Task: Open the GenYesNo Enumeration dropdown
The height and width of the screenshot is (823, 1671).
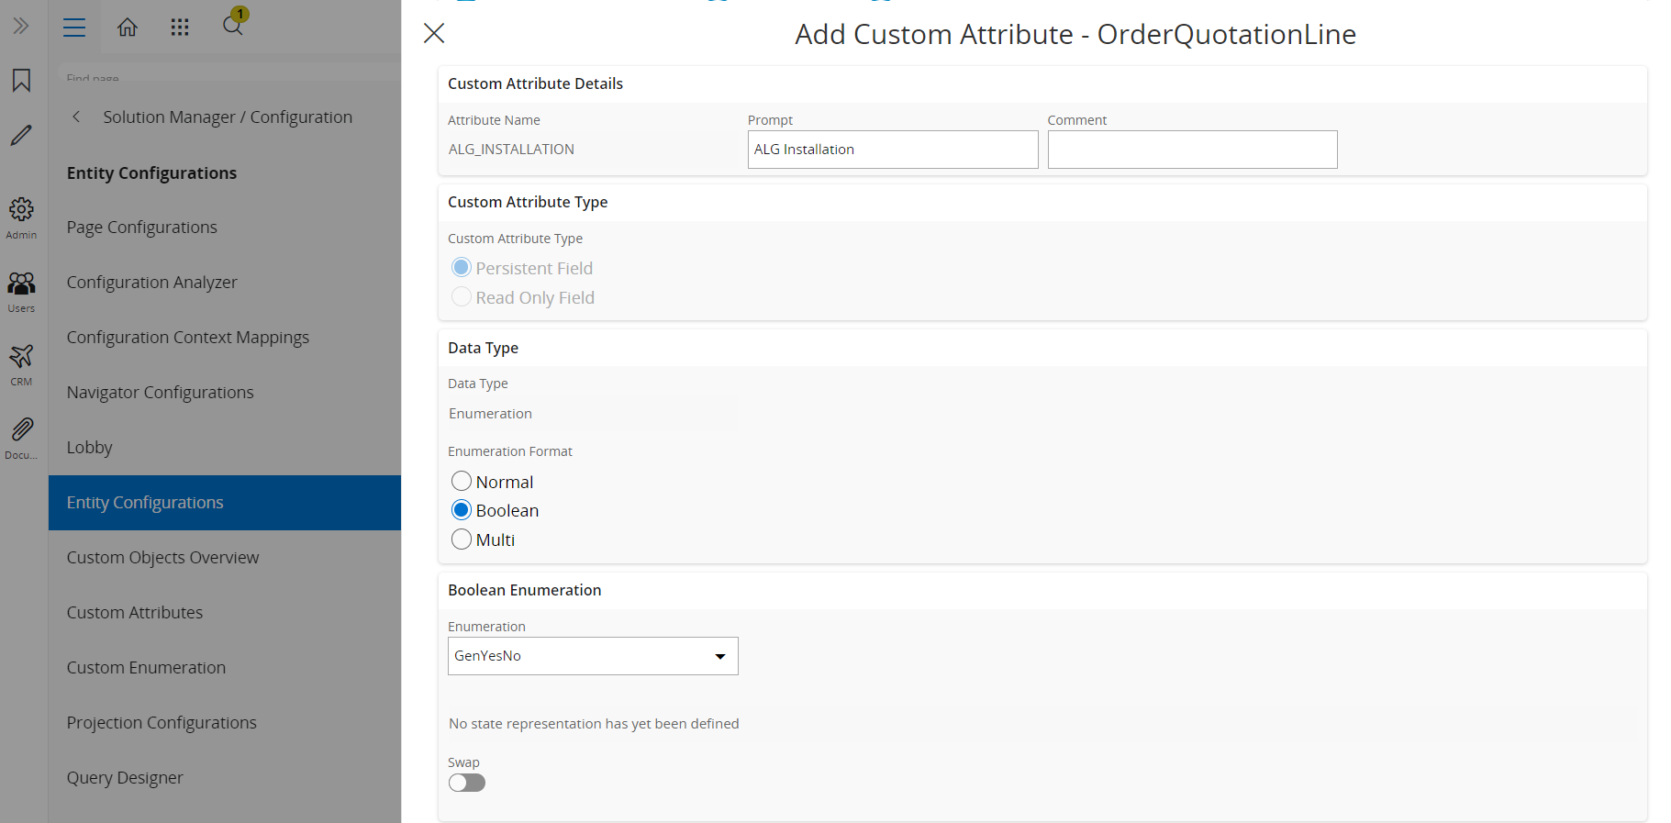Action: tap(593, 656)
